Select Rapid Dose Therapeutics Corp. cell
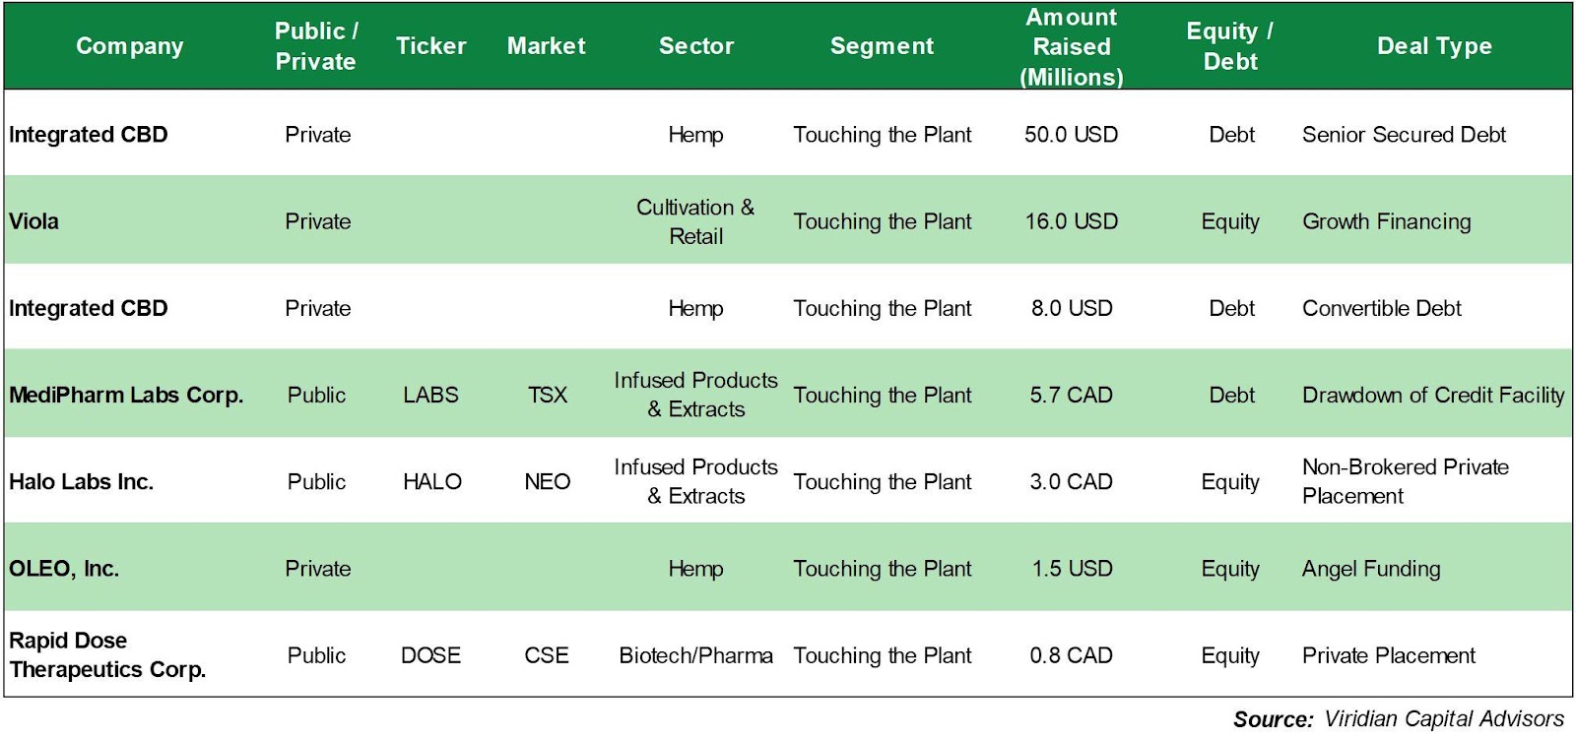 pyautogui.click(x=107, y=655)
